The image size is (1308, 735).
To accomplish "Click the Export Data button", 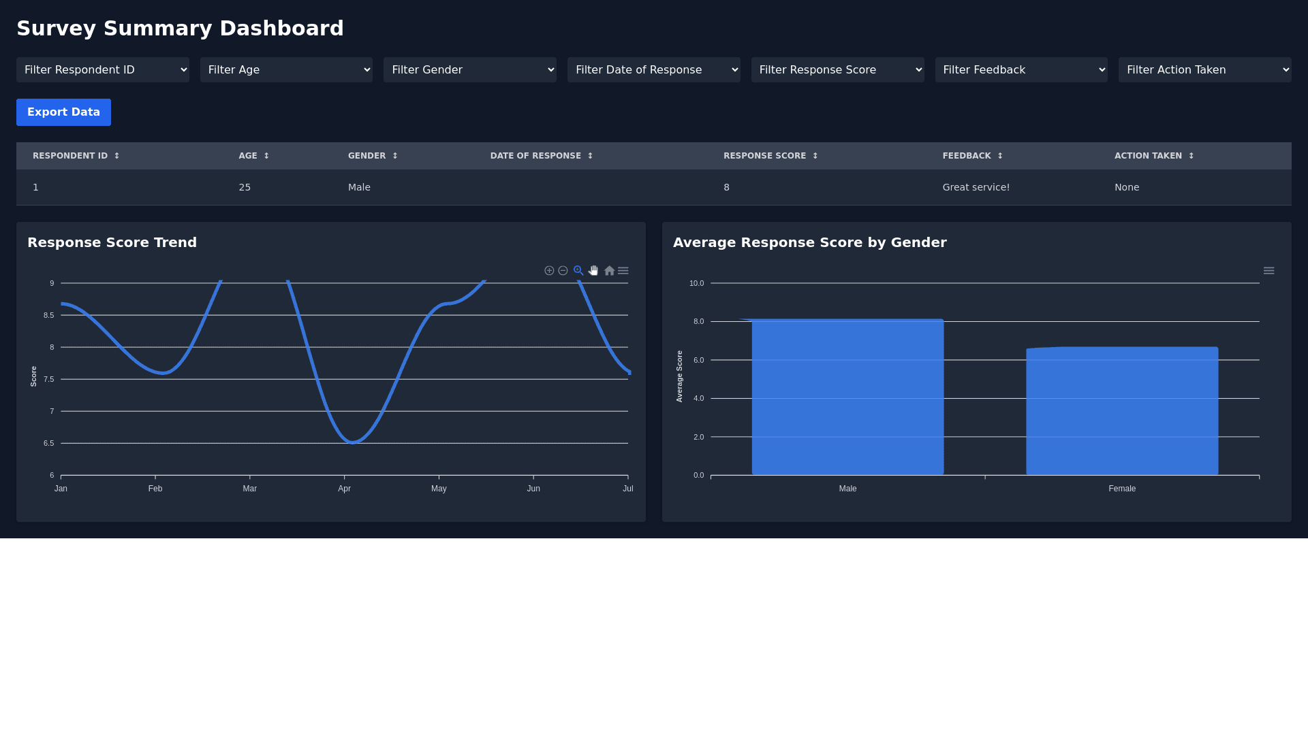I will [63, 112].
